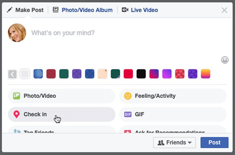Select the solid red background swatch
The height and width of the screenshot is (155, 235).
[128, 74]
